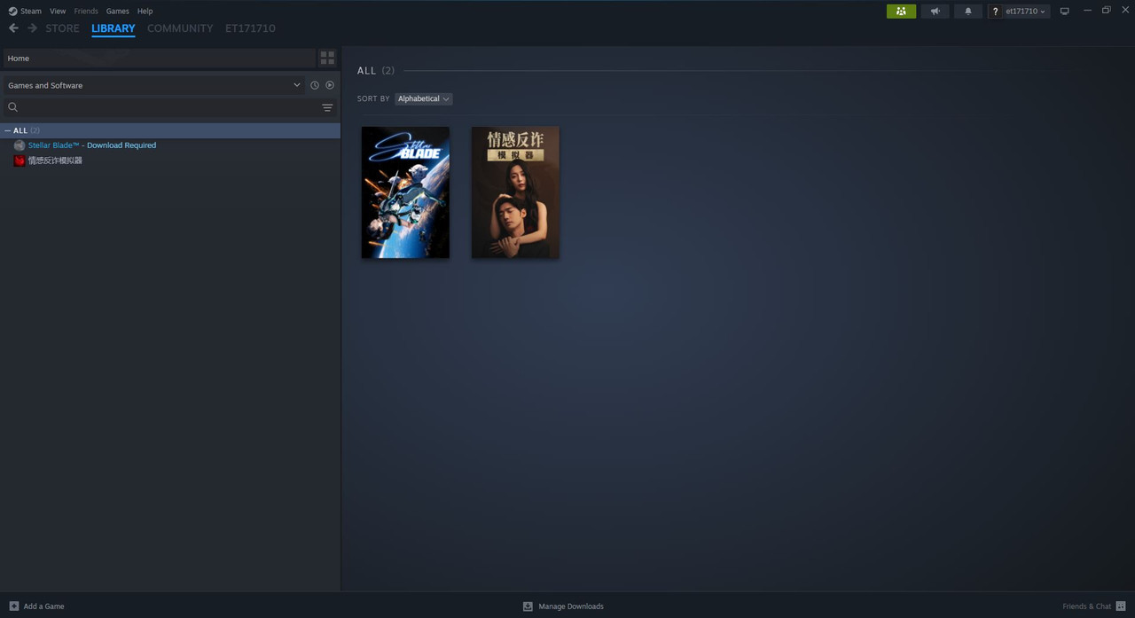Select 情感反诈模拟器 in the sidebar list
The height and width of the screenshot is (618, 1135).
[55, 160]
